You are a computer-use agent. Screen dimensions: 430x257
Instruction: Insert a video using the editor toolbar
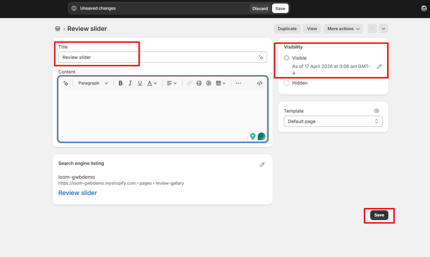tap(209, 83)
